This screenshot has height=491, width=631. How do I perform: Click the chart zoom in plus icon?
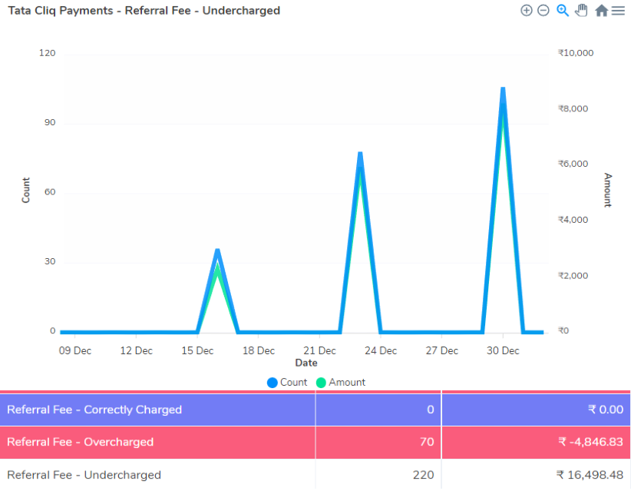pyautogui.click(x=527, y=11)
